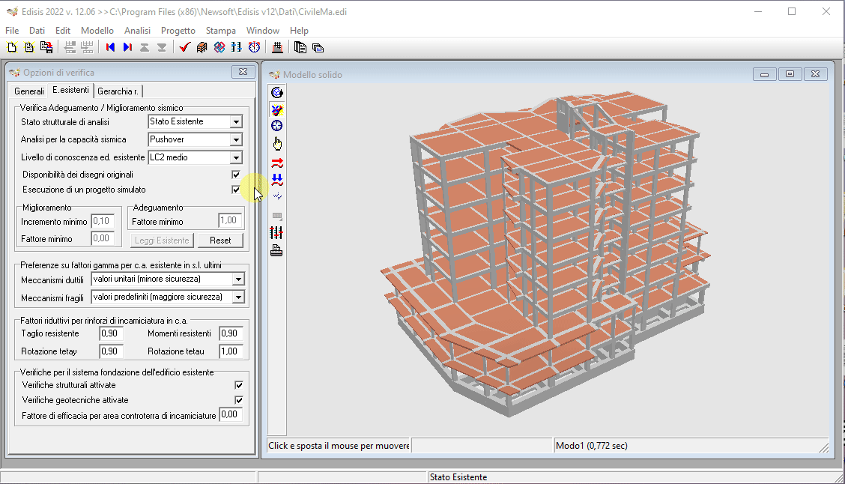Uncheck 'Verifiche strutturali attivate' checkbox
Screen dimensions: 845x484
coord(239,385)
